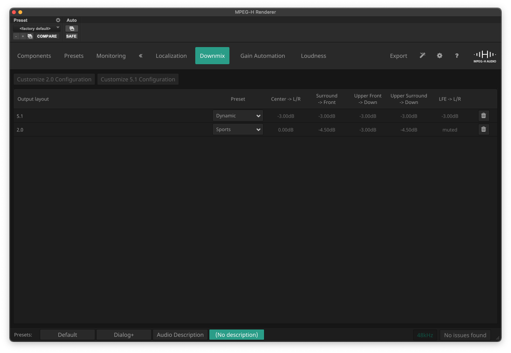Open the magic wand wizard tool
Viewport: 511px width, 353px height.
pos(423,56)
